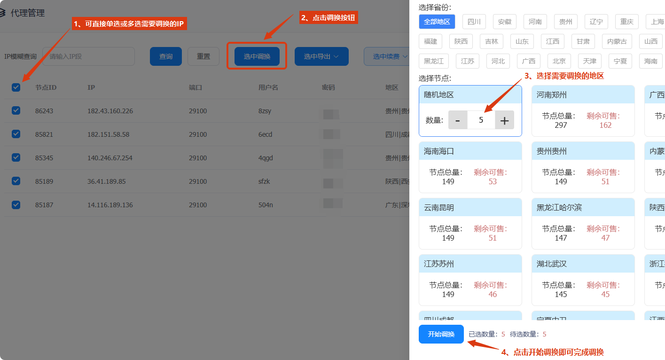Select the 河北 province filter
The height and width of the screenshot is (360, 665).
[x=498, y=61]
